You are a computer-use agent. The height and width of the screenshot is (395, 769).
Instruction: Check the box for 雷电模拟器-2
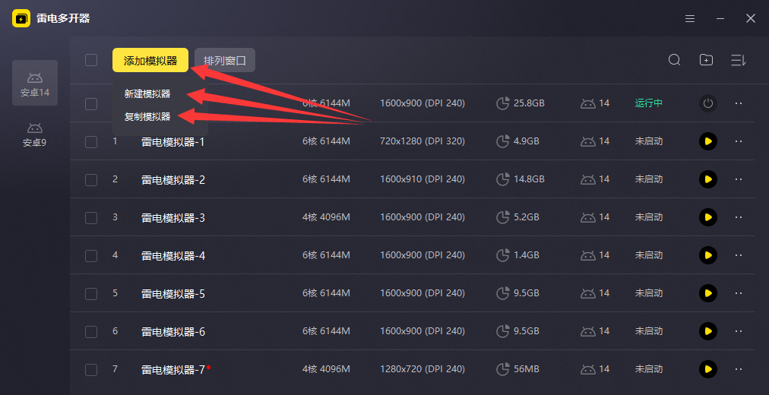click(x=91, y=180)
